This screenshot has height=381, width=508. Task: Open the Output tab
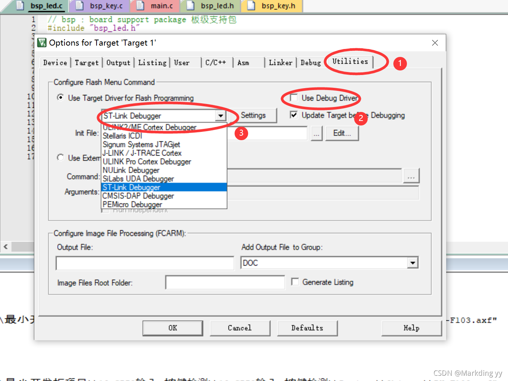118,63
